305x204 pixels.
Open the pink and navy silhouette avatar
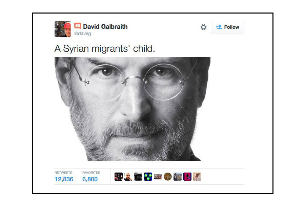(x=187, y=177)
